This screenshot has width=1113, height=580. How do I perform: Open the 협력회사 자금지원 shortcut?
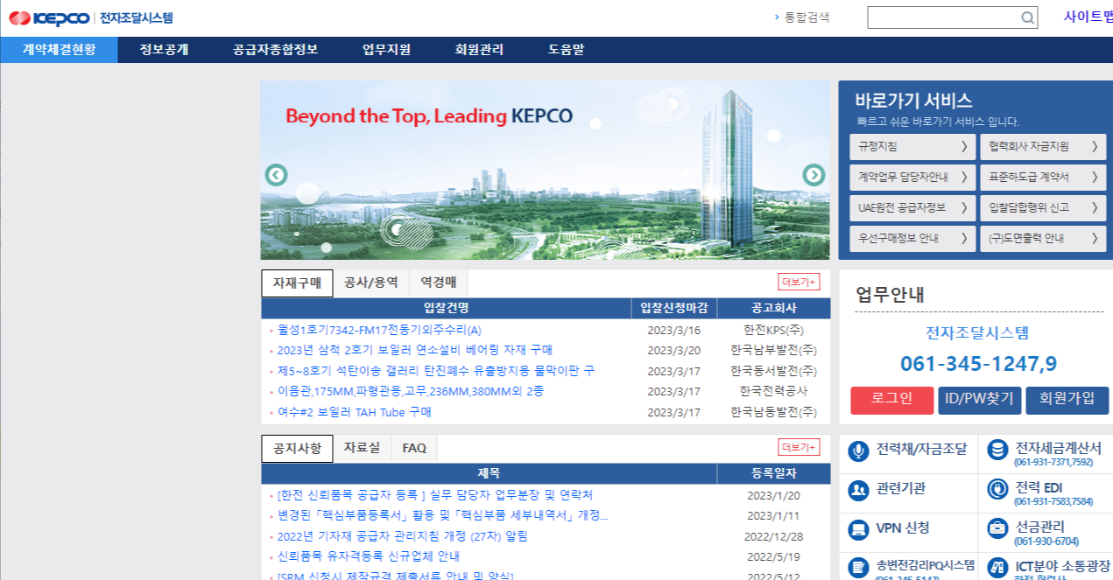1043,147
